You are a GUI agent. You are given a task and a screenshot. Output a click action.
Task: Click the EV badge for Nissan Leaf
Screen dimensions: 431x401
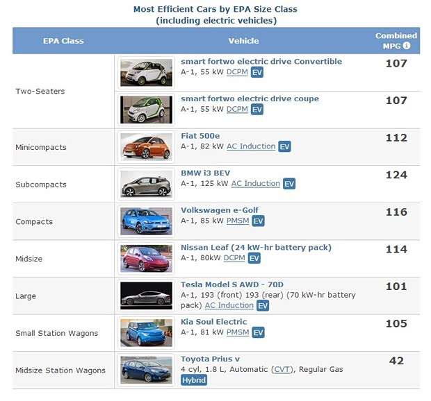[x=254, y=258]
